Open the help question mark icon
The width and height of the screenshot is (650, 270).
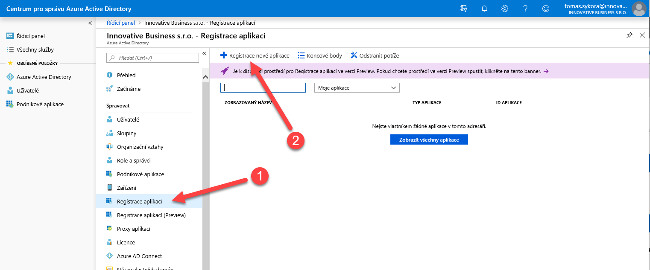525,9
